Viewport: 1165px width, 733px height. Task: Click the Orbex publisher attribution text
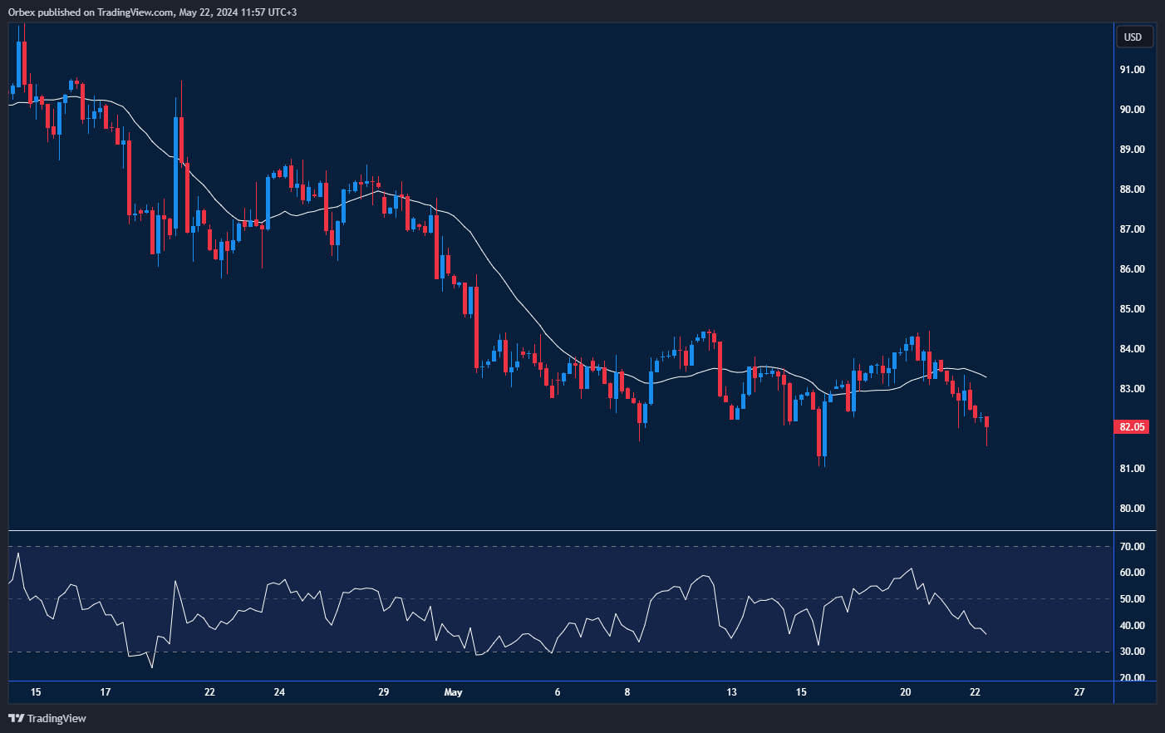21,12
